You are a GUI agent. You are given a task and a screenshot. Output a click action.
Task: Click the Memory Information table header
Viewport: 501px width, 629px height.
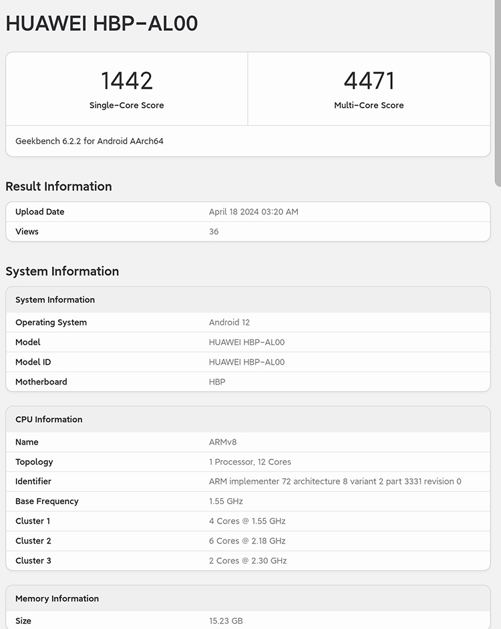coord(57,598)
